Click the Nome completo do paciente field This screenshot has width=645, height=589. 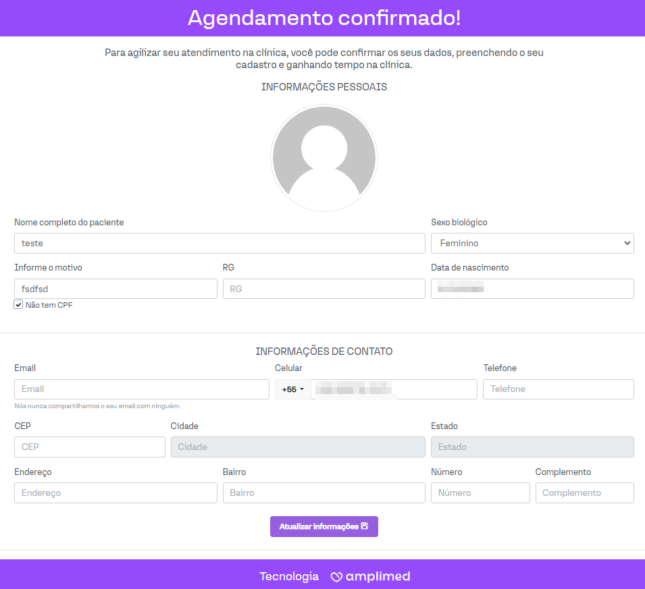click(x=220, y=243)
